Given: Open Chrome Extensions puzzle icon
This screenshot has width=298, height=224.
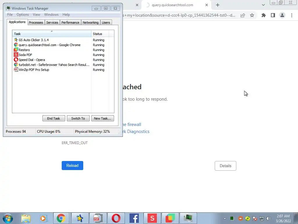Looking at the screenshot, I should pyautogui.click(x=264, y=15).
